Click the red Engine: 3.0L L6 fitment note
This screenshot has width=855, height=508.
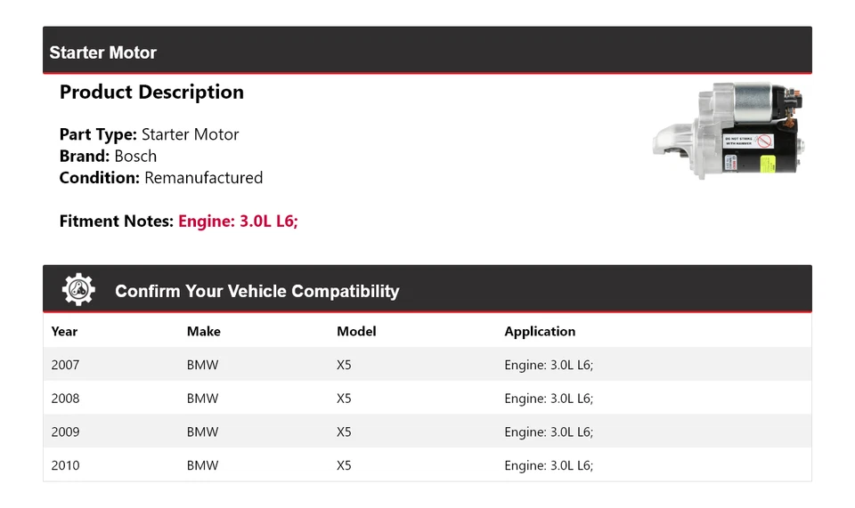point(238,222)
